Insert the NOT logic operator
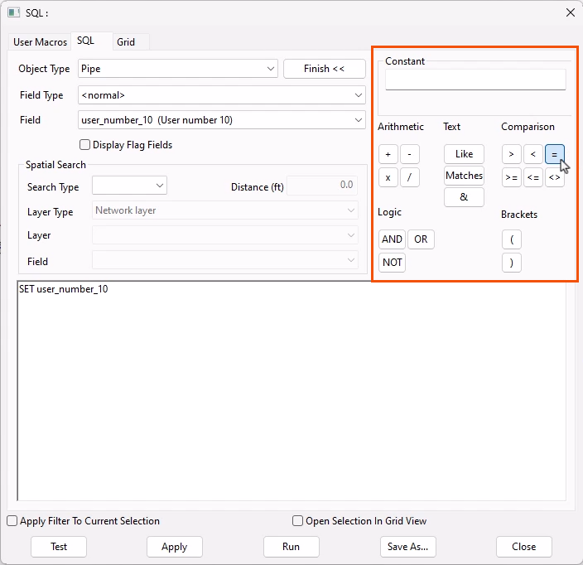The image size is (583, 565). point(392,263)
